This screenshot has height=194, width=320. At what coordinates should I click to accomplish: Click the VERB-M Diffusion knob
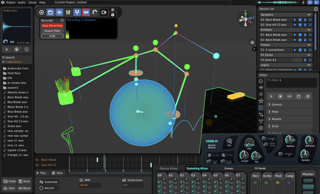tap(310, 140)
